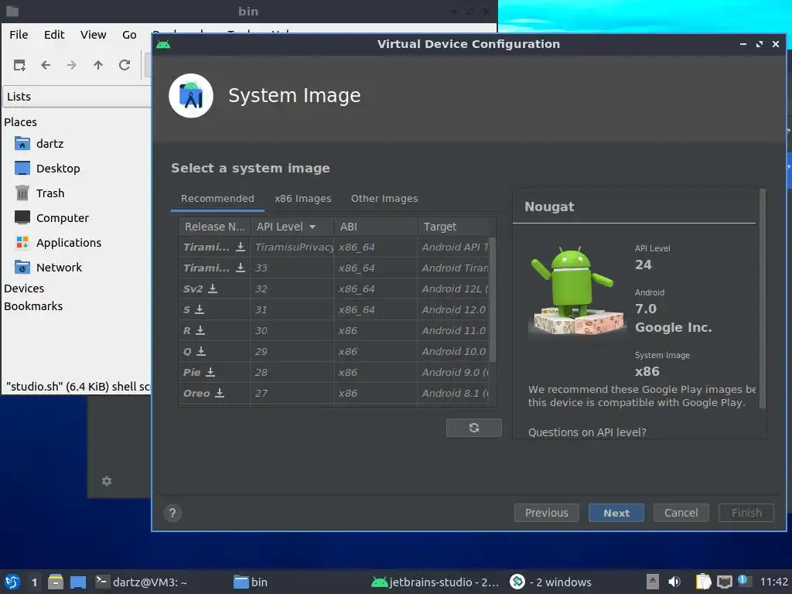Switch to the x86 Images tab
792x594 pixels.
303,199
